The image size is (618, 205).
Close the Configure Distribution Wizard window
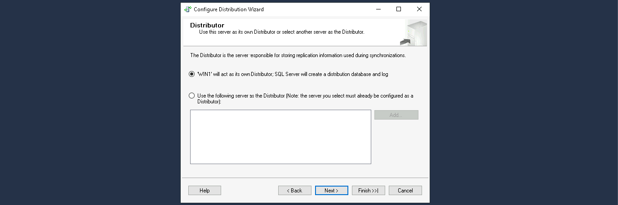[419, 9]
